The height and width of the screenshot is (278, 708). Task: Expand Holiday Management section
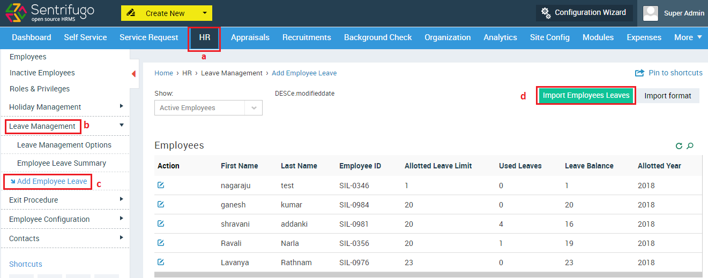coord(65,107)
